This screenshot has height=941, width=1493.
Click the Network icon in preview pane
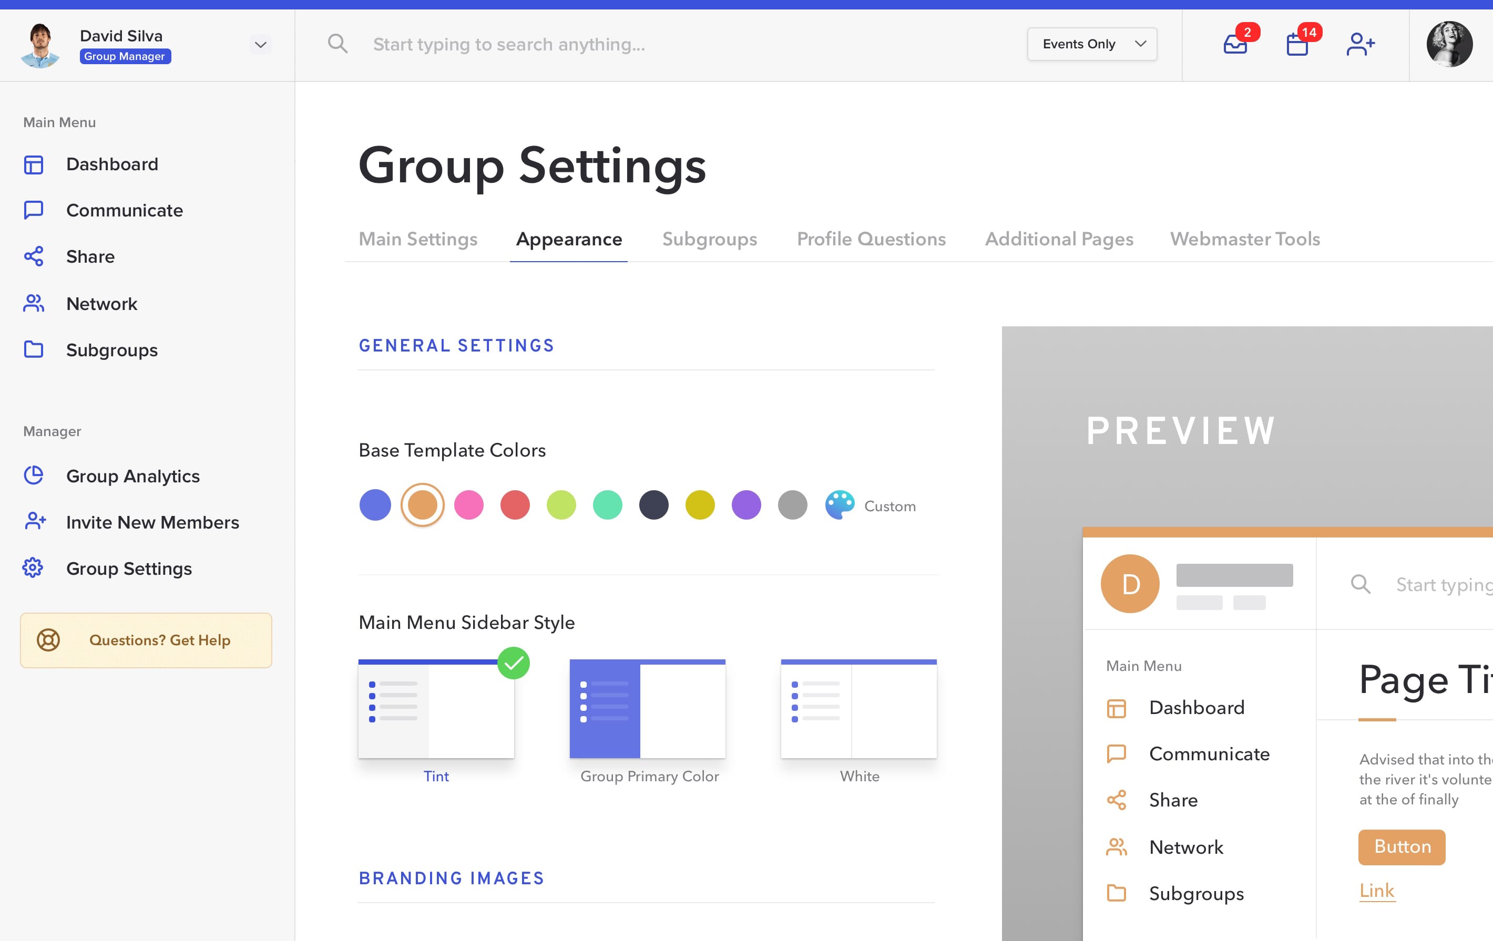click(x=1116, y=847)
